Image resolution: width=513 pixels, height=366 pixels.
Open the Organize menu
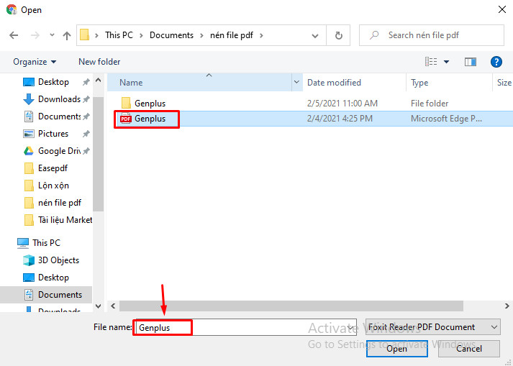(35, 62)
